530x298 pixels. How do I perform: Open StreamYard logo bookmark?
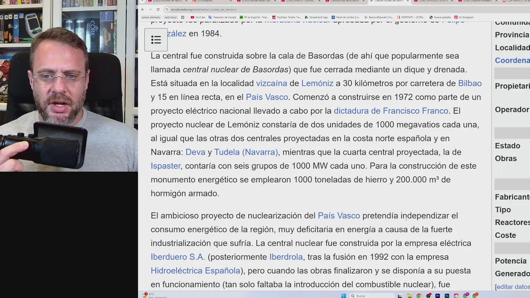(316, 17)
